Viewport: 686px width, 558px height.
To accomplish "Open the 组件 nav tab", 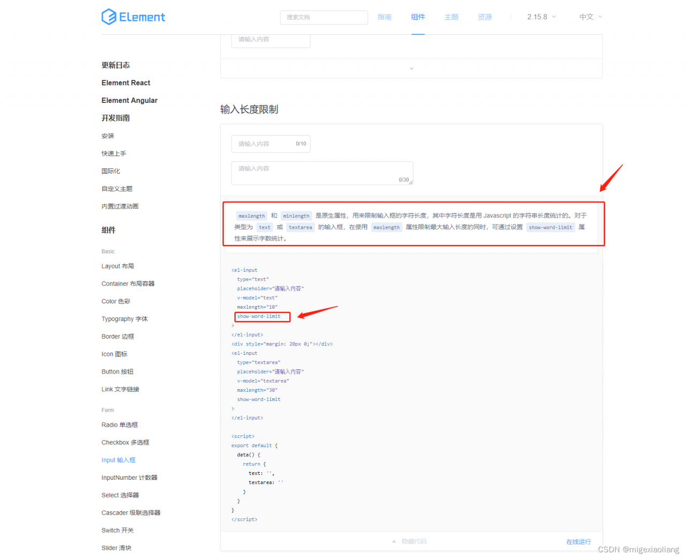I will [418, 17].
